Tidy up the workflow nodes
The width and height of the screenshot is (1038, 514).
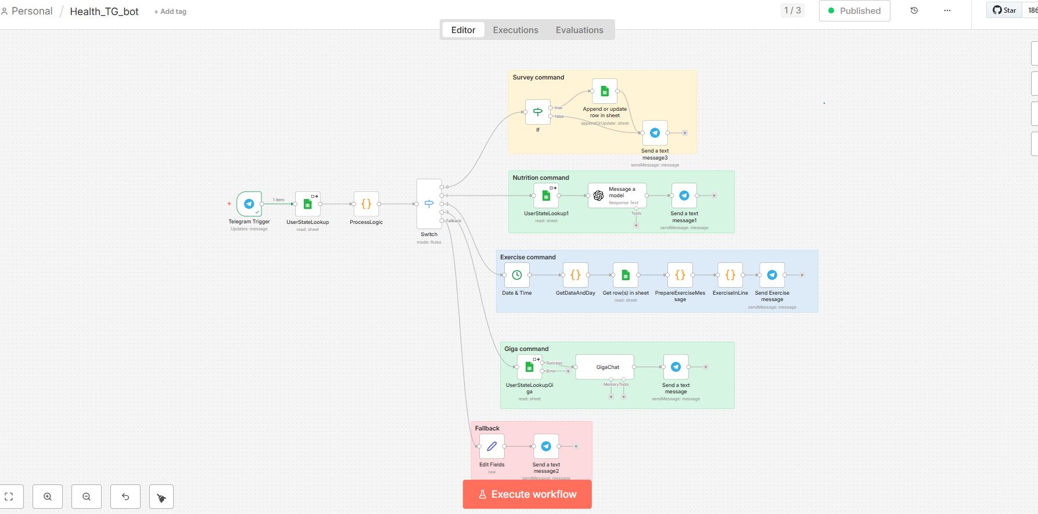click(161, 497)
